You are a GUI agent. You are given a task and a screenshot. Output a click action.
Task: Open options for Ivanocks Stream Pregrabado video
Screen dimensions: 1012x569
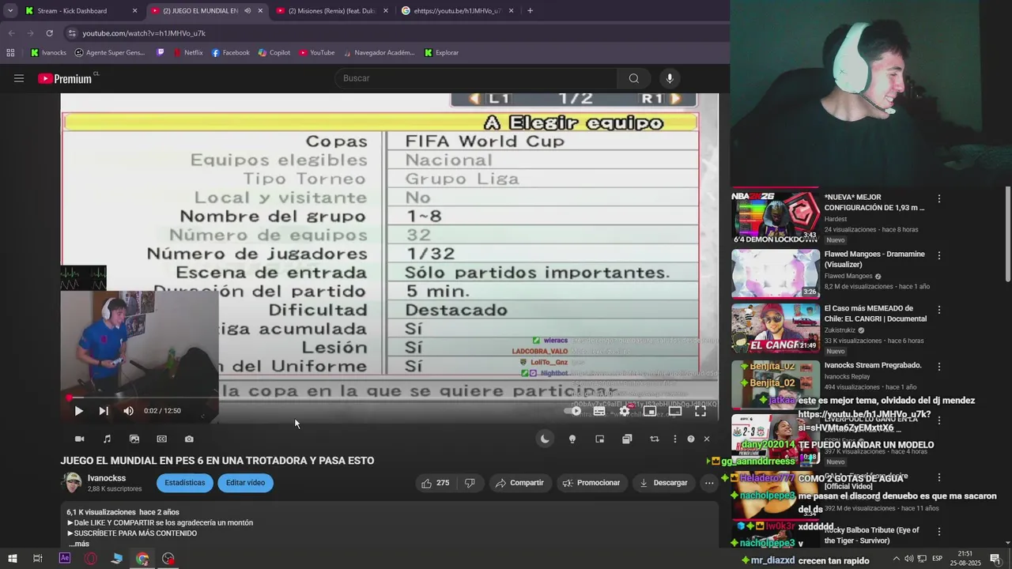[939, 367]
